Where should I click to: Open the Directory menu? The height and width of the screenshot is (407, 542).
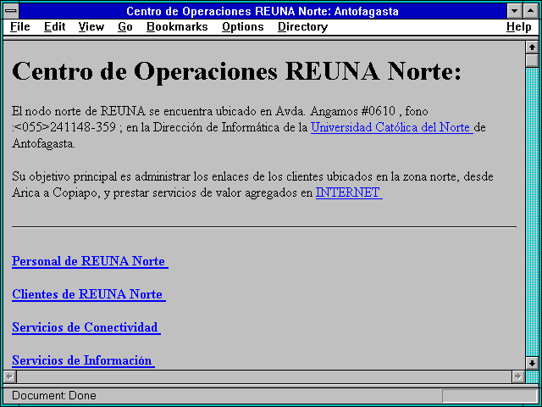click(x=303, y=27)
